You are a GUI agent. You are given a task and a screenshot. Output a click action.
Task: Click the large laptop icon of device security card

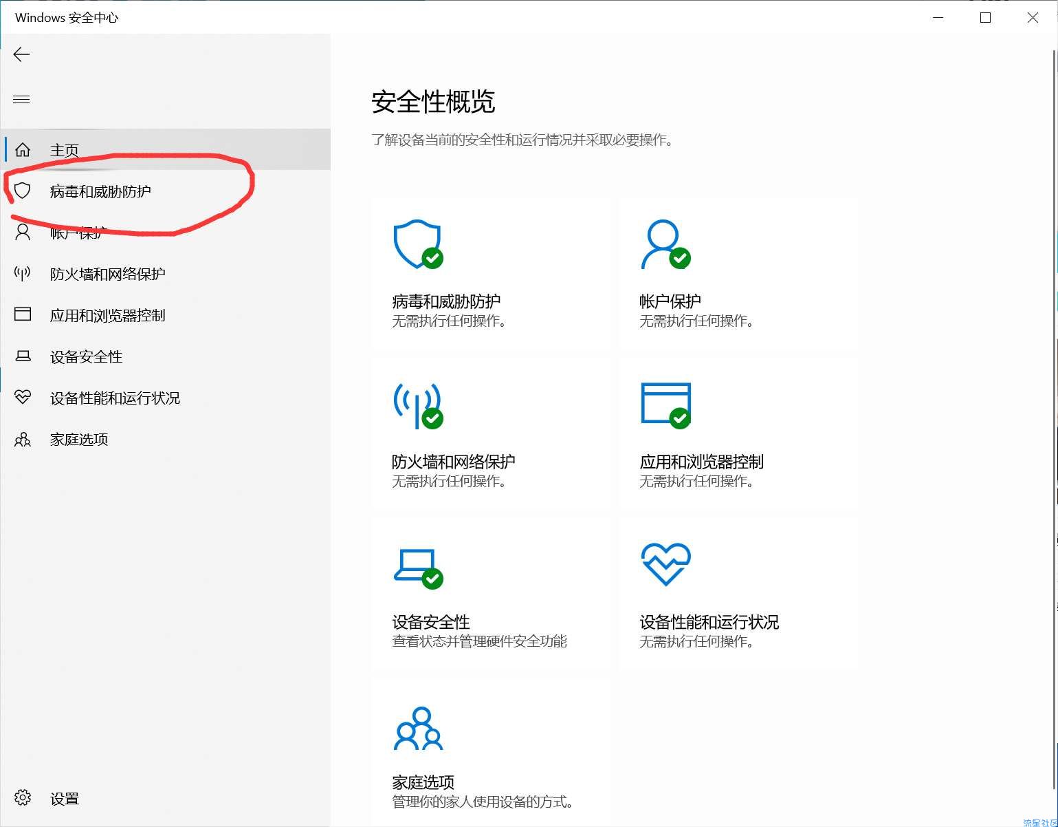(x=418, y=568)
